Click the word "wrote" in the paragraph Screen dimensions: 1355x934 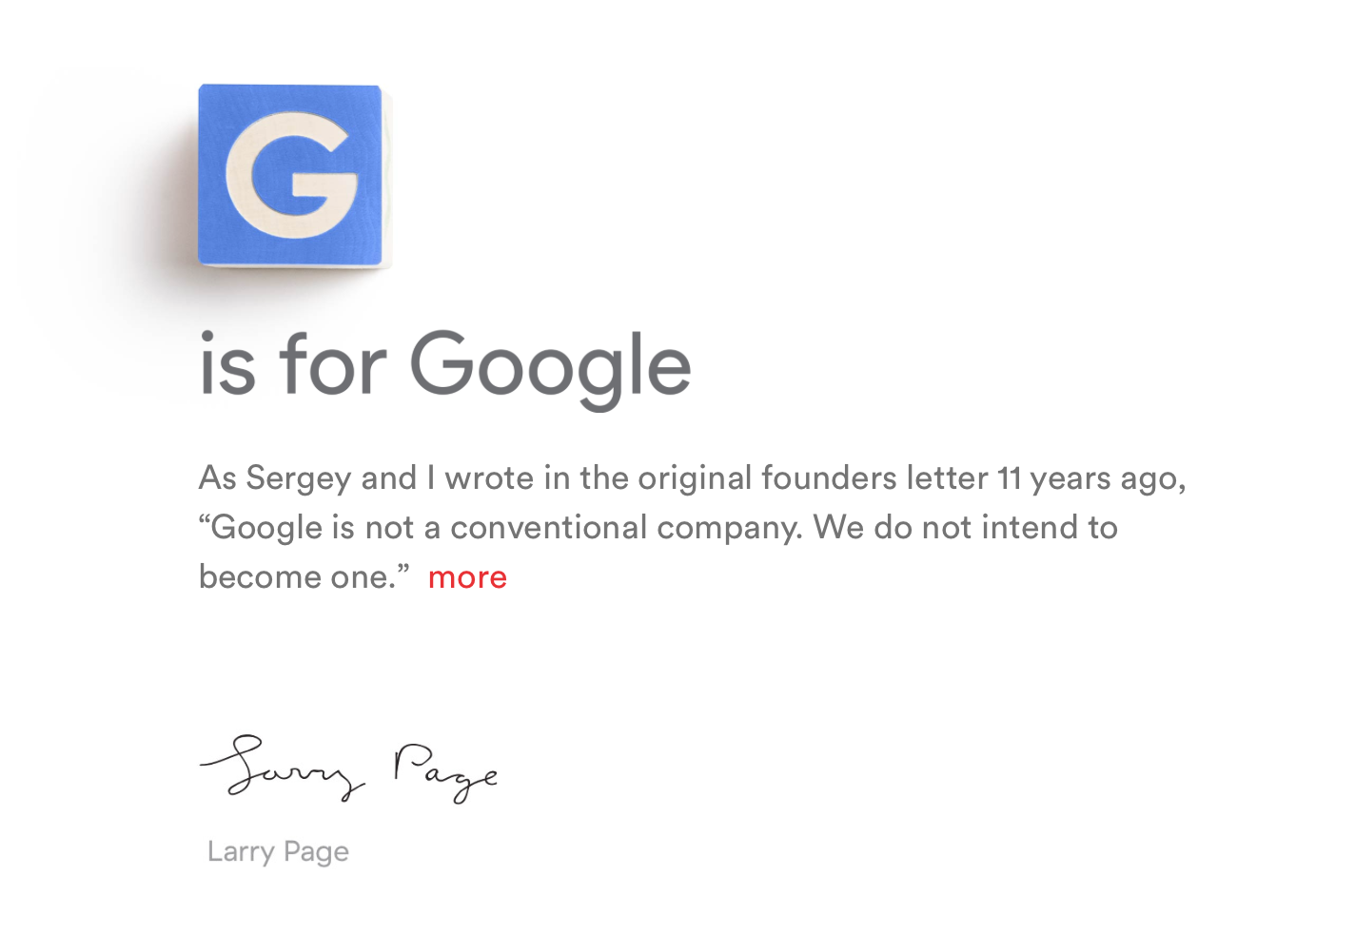pyautogui.click(x=489, y=477)
